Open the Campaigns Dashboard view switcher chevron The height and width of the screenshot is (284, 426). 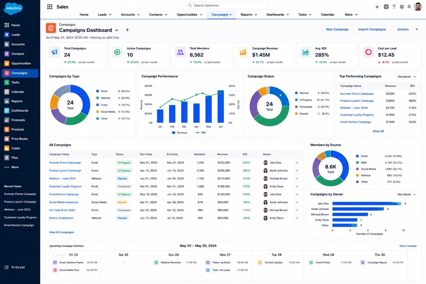[x=116, y=30]
